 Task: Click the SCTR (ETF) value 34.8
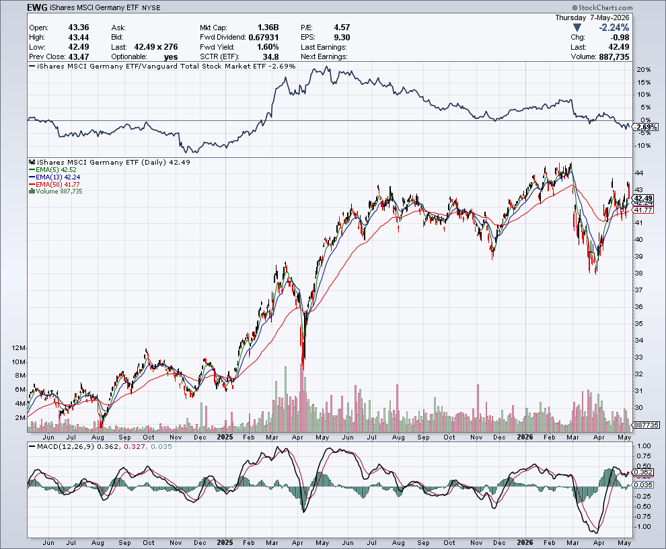270,56
